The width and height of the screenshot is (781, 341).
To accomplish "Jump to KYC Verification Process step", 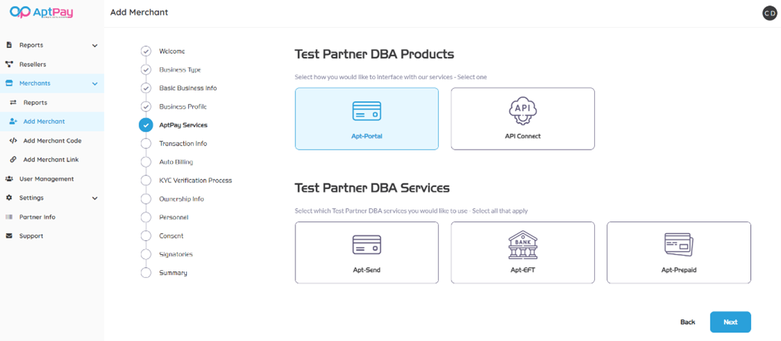I will [x=195, y=180].
